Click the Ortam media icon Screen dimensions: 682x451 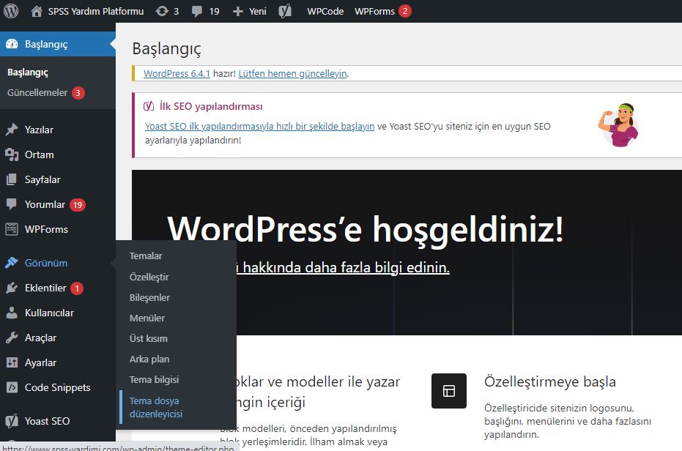coord(12,154)
